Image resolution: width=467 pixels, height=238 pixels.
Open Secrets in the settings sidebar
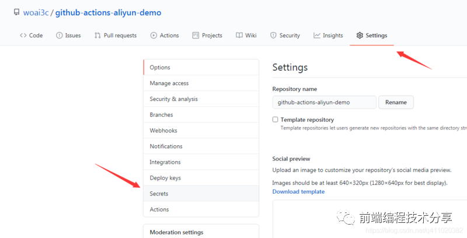pos(201,194)
